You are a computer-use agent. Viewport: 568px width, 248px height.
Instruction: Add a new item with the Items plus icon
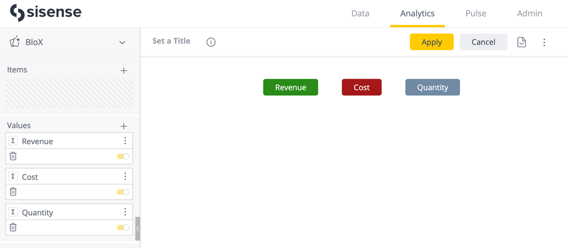(x=124, y=71)
